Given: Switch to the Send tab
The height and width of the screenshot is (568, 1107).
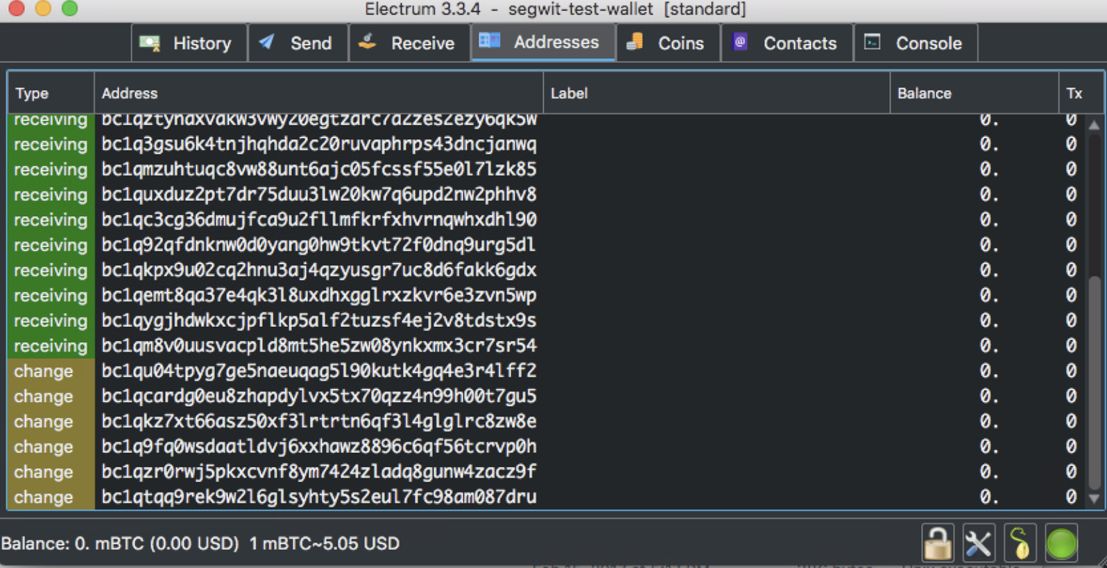Looking at the screenshot, I should 298,43.
